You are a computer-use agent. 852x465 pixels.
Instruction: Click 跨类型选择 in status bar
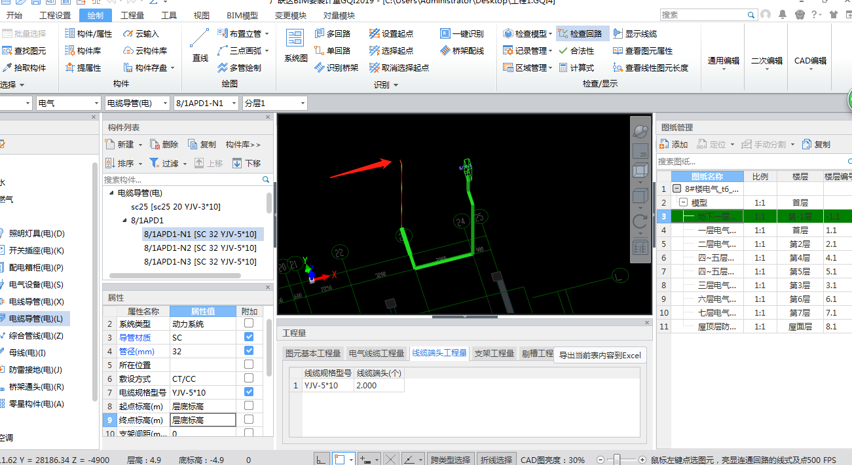(451, 460)
